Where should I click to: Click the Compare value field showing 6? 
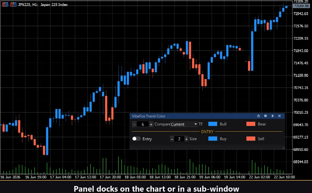pos(143,124)
